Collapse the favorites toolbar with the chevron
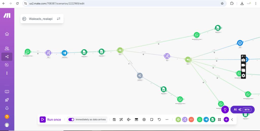This screenshot has height=131, width=260. (x=232, y=120)
